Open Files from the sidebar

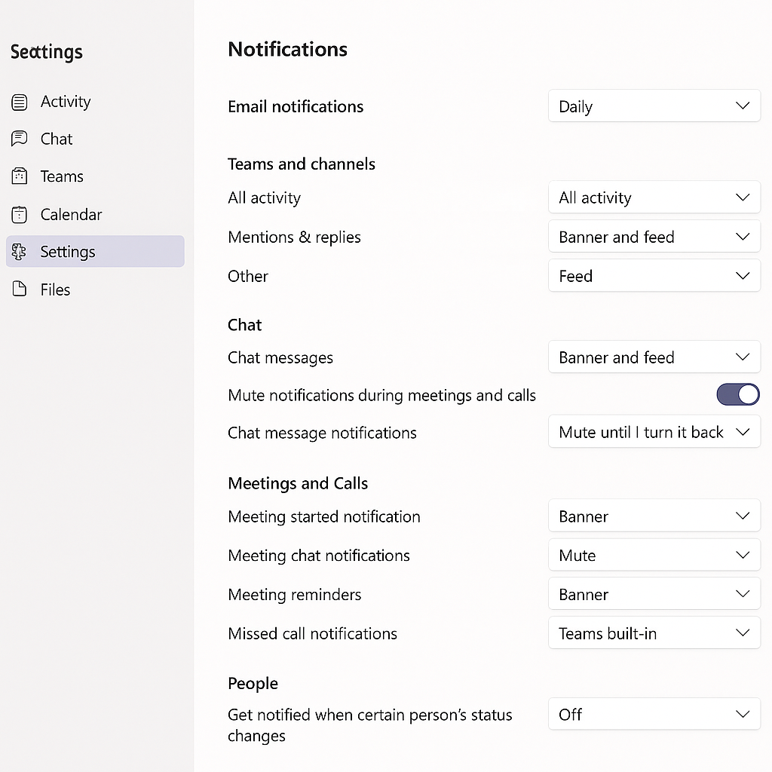[95, 289]
